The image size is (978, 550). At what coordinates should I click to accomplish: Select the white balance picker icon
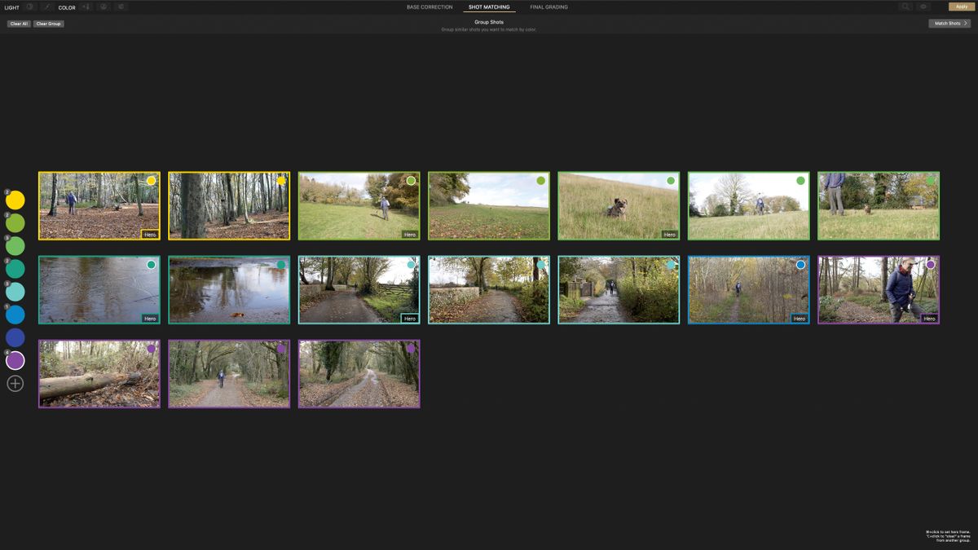[103, 7]
